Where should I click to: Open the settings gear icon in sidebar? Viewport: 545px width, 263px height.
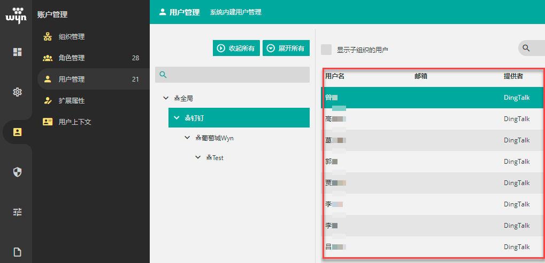click(x=18, y=92)
